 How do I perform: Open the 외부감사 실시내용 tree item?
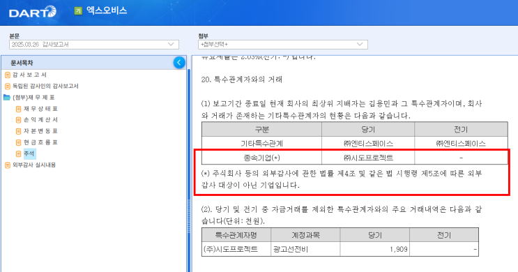(x=34, y=165)
